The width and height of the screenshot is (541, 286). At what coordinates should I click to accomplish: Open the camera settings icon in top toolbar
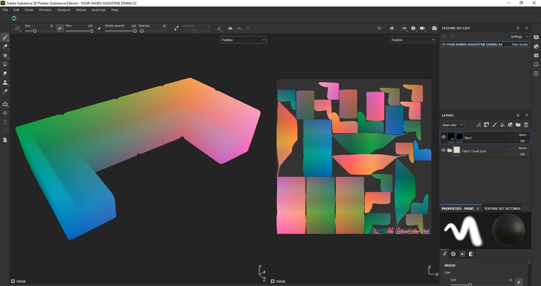(x=423, y=28)
